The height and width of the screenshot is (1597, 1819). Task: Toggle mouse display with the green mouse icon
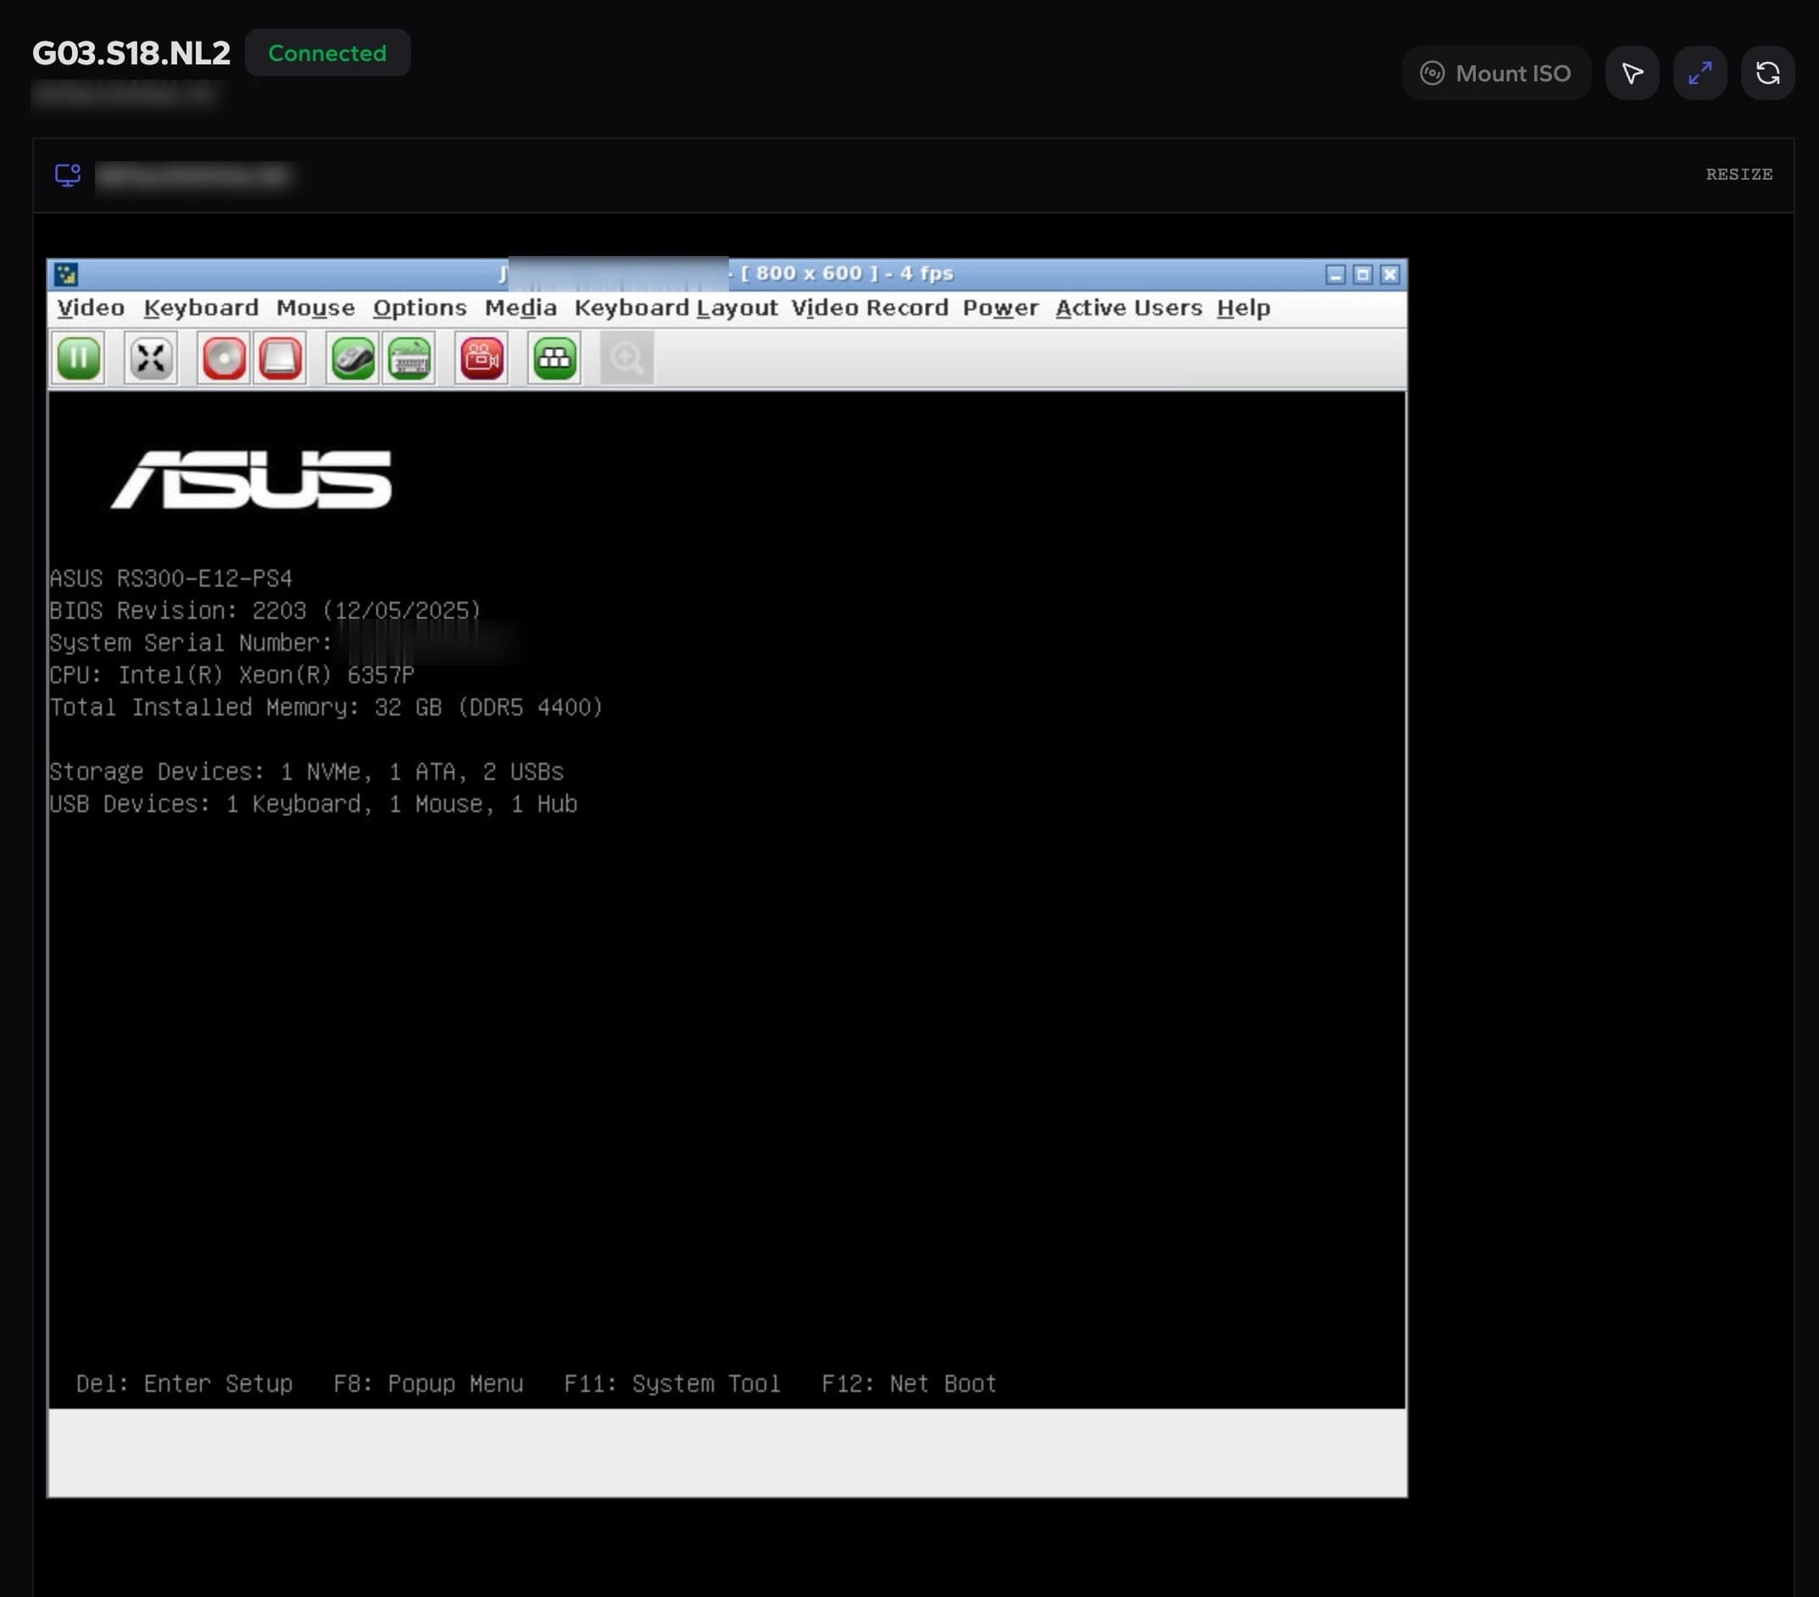tap(353, 359)
